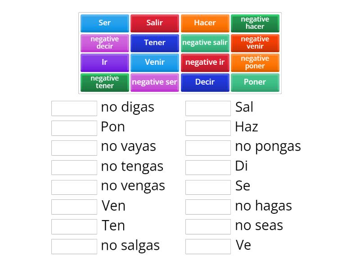
Task: Click the answer box beside 'no seas'
Action: pos(208,226)
